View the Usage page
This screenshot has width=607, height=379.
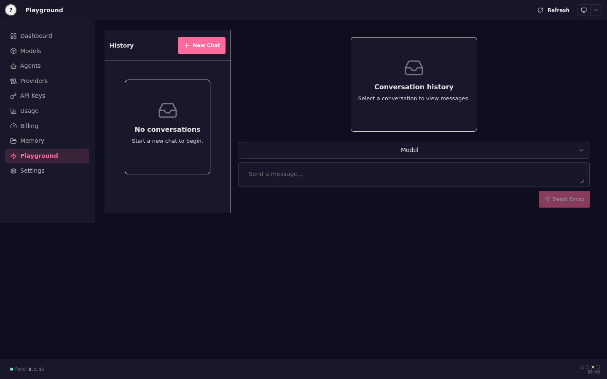pyautogui.click(x=47, y=111)
